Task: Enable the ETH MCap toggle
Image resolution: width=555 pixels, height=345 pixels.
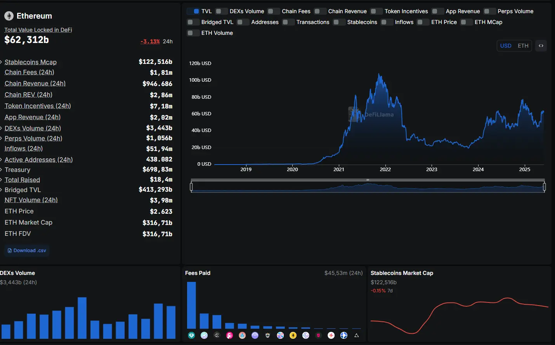Action: click(467, 22)
